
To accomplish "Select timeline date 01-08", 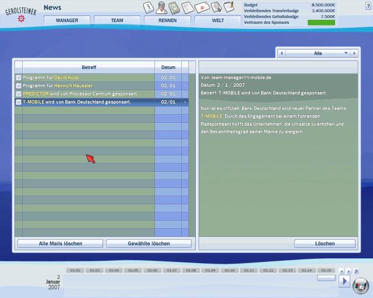I will tap(191, 271).
